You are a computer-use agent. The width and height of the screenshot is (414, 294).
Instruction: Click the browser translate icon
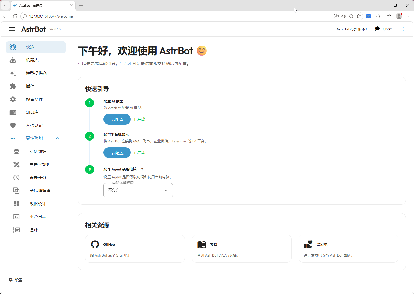point(344,16)
